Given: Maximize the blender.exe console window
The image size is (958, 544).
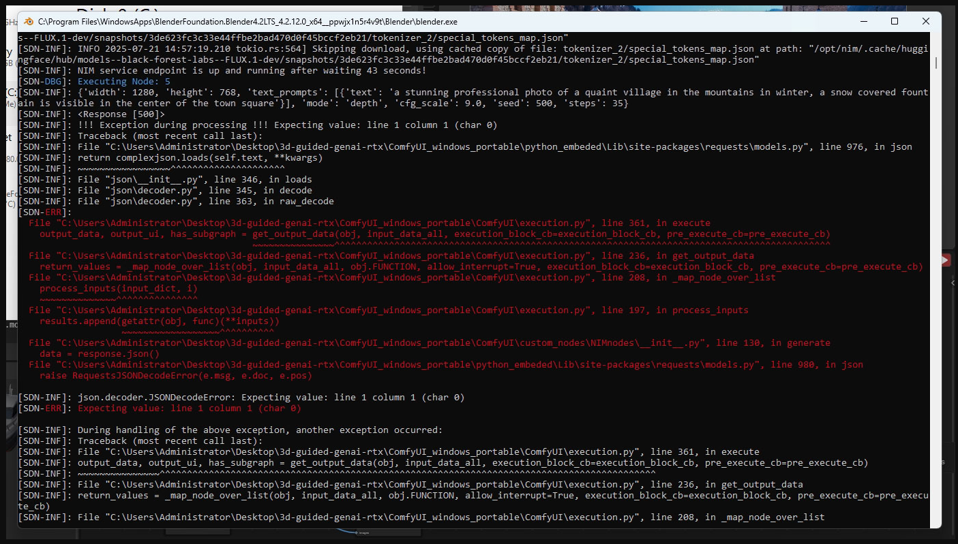Looking at the screenshot, I should click(894, 21).
